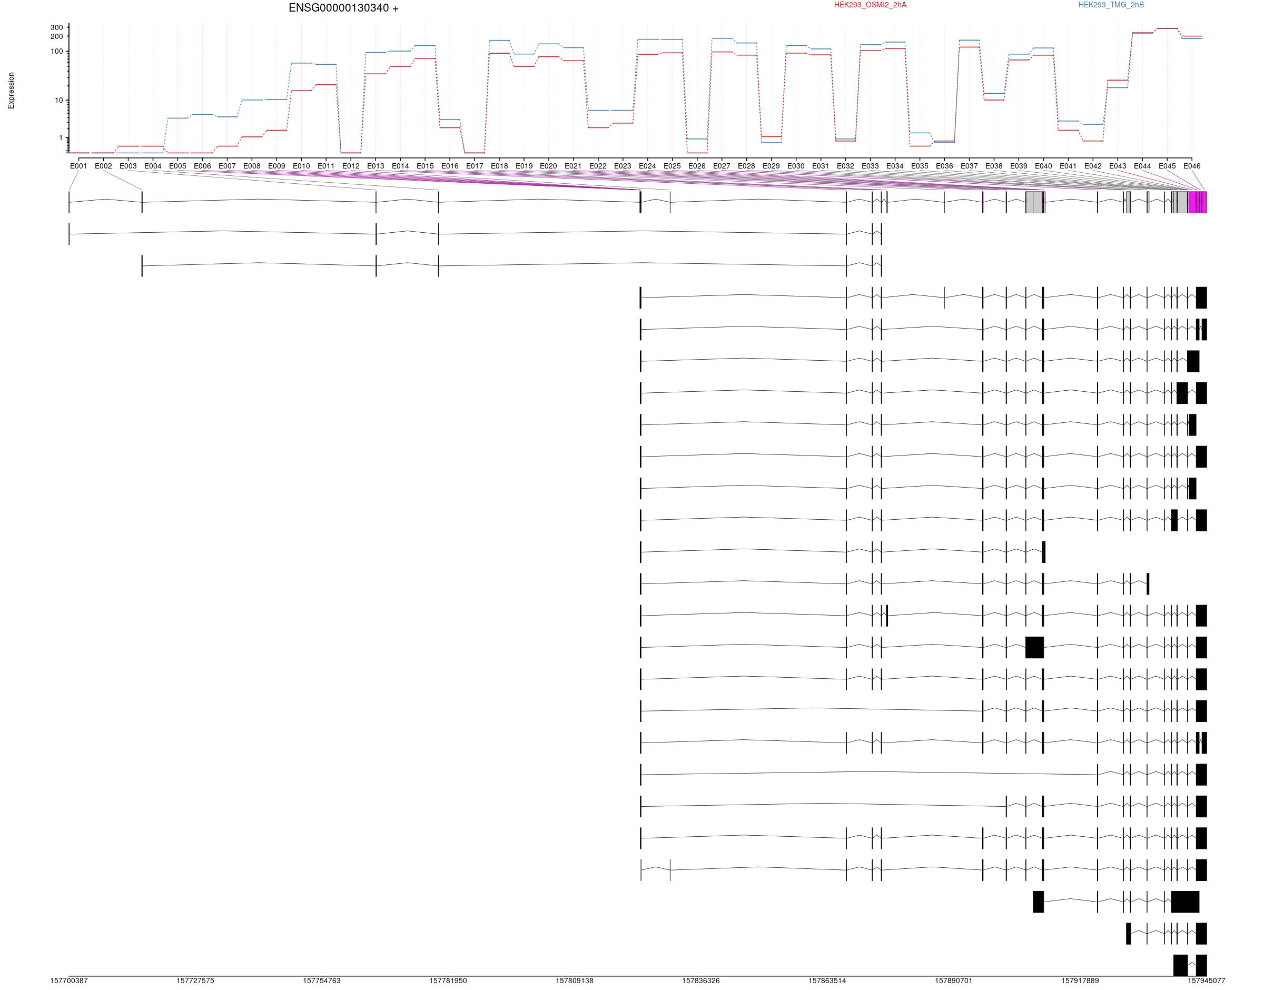Click exon label E016
Image resolution: width=1264 pixels, height=990 pixels.
[450, 166]
